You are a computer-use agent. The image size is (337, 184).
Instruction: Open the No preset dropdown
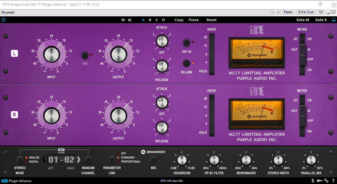click(x=138, y=12)
